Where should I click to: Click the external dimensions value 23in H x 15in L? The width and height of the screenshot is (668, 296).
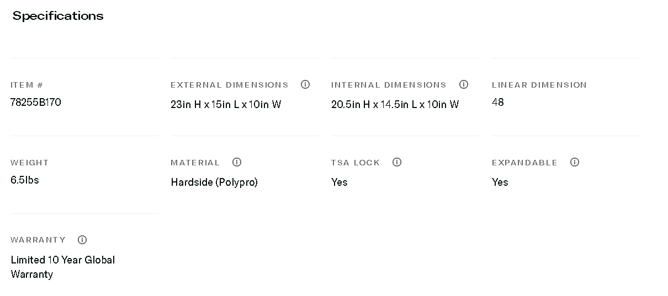(x=226, y=104)
